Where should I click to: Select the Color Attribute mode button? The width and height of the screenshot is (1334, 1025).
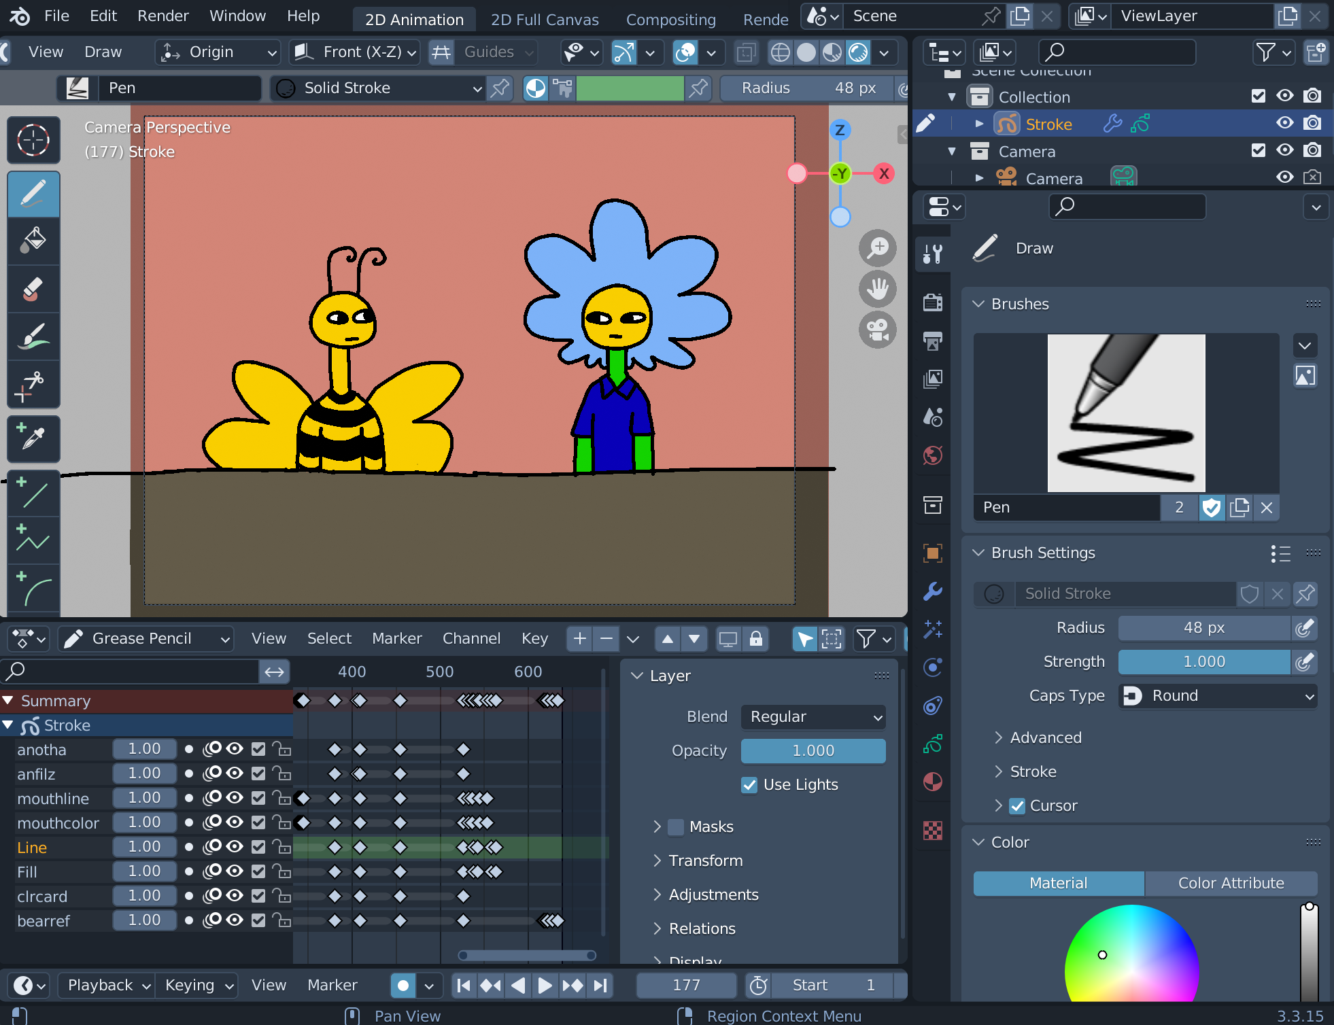[x=1231, y=883]
